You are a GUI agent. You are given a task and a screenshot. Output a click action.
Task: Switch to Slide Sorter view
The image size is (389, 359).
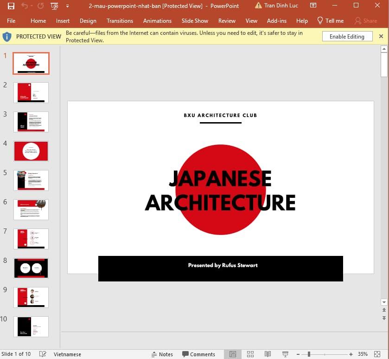250,354
